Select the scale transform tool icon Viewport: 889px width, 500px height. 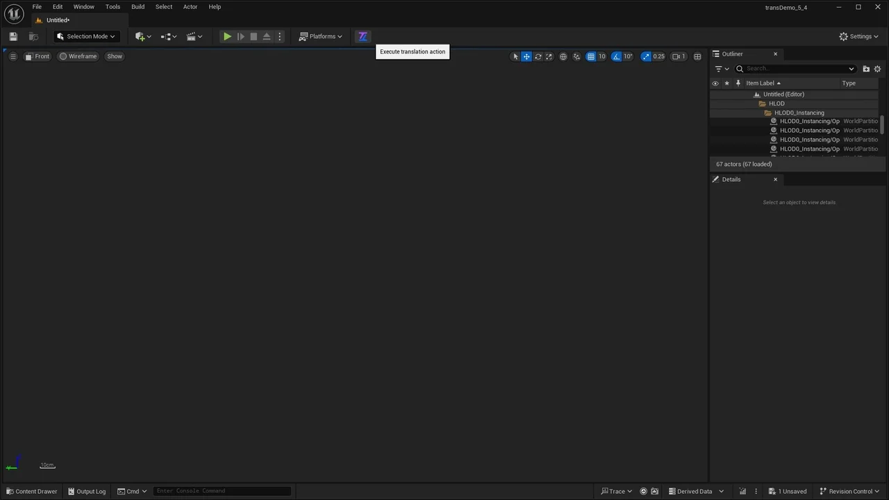pyautogui.click(x=549, y=56)
